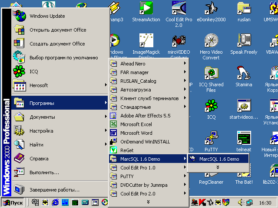Select ruslan folder desktop icon
This screenshot has width=278, height=208.
pos(244,12)
